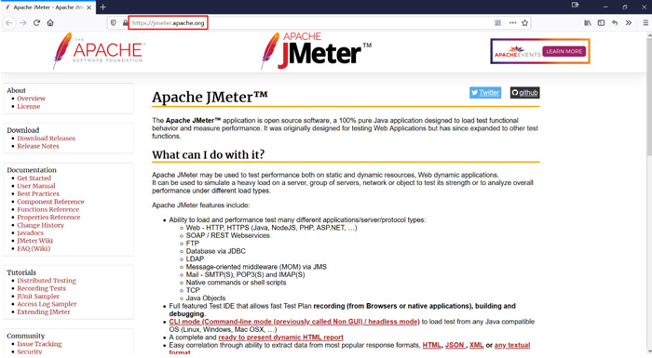The height and width of the screenshot is (358, 652).
Task: Open JUnit Sampler tutorial
Action: (x=38, y=296)
